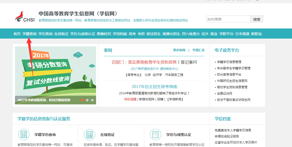Select the second carousel dot

(x=87, y=100)
